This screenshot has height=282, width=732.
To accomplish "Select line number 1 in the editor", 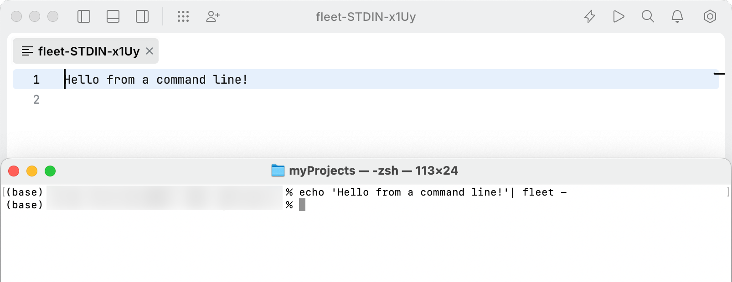I will (x=36, y=80).
